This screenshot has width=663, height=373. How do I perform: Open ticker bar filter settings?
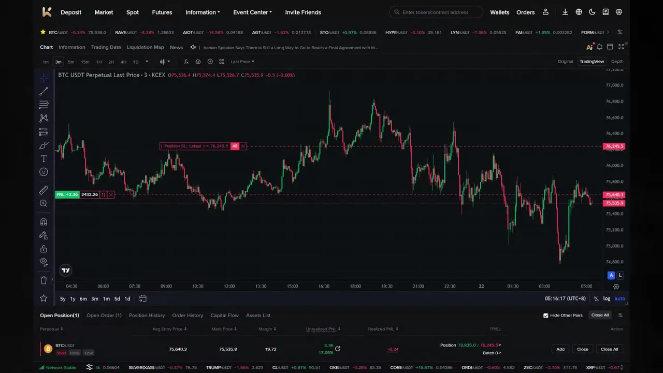pyautogui.click(x=620, y=32)
